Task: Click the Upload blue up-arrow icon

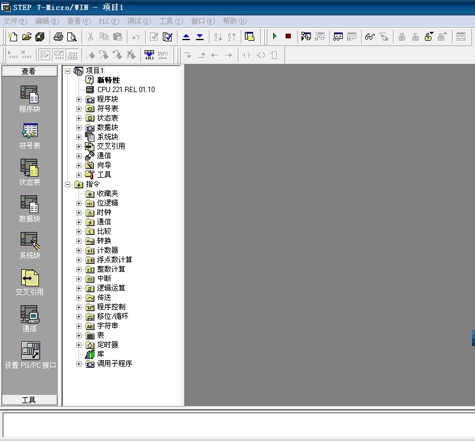Action: [x=186, y=37]
